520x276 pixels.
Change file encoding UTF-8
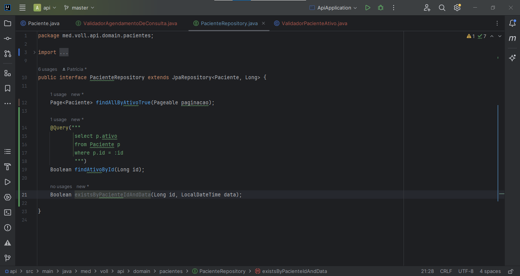[466, 271]
